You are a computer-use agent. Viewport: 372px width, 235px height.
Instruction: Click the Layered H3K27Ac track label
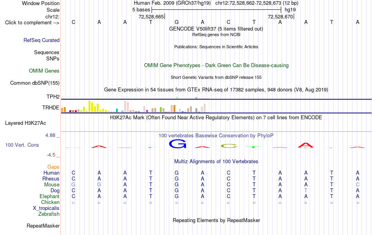pyautogui.click(x=25, y=123)
